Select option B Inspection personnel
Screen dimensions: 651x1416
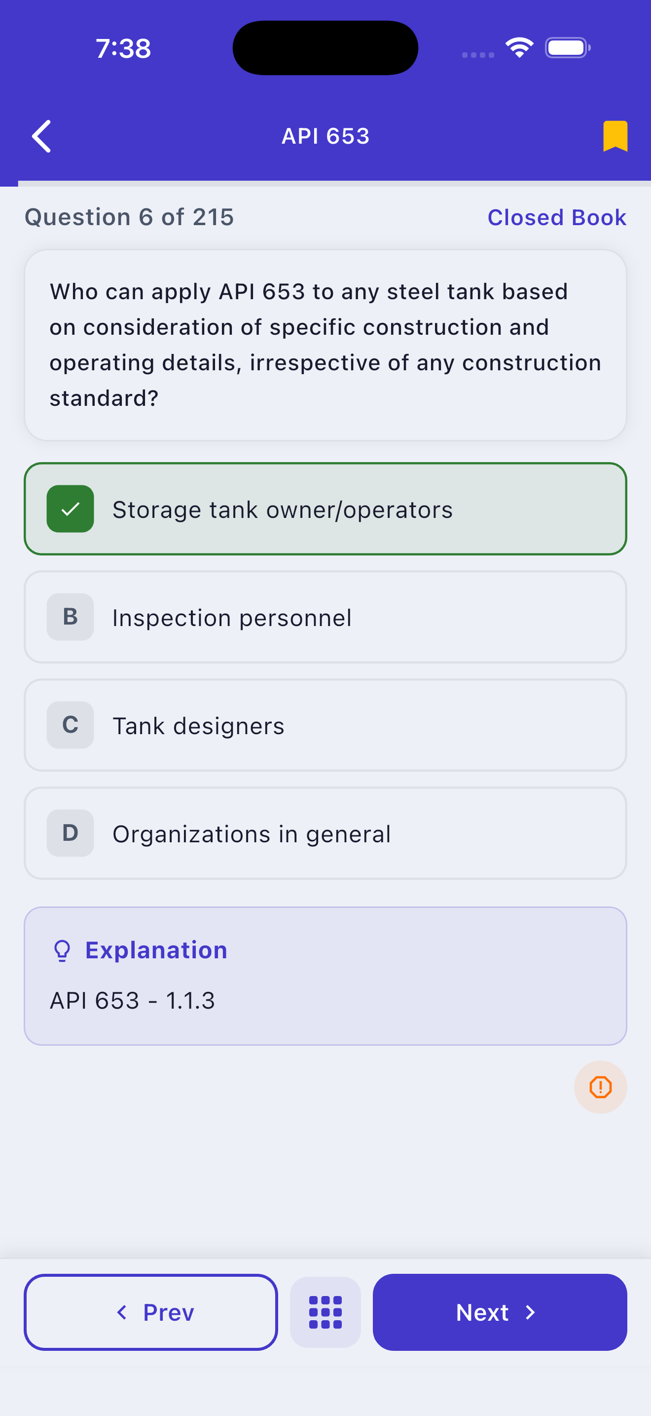point(325,617)
